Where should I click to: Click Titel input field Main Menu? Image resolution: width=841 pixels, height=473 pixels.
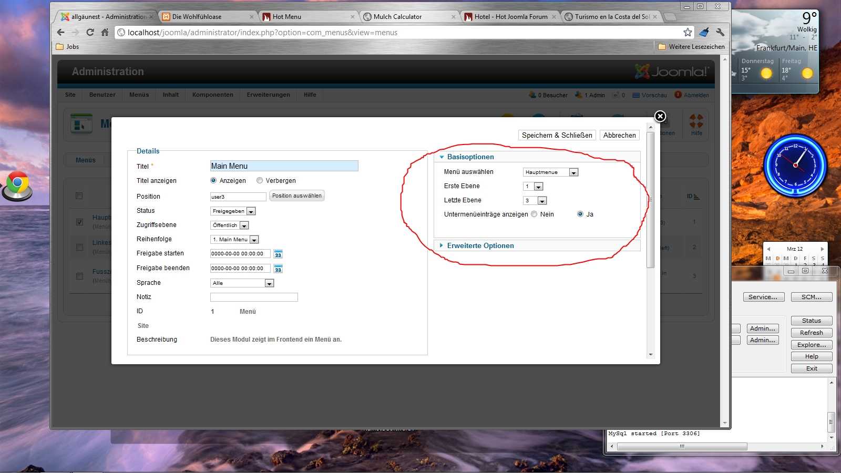coord(284,166)
